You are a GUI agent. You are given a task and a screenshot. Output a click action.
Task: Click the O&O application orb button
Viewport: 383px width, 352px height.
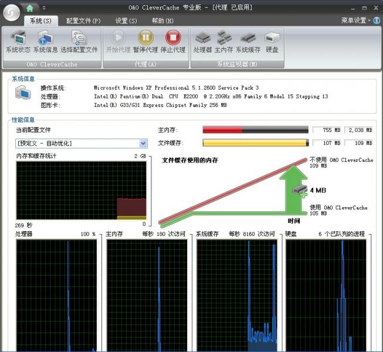[12, 12]
